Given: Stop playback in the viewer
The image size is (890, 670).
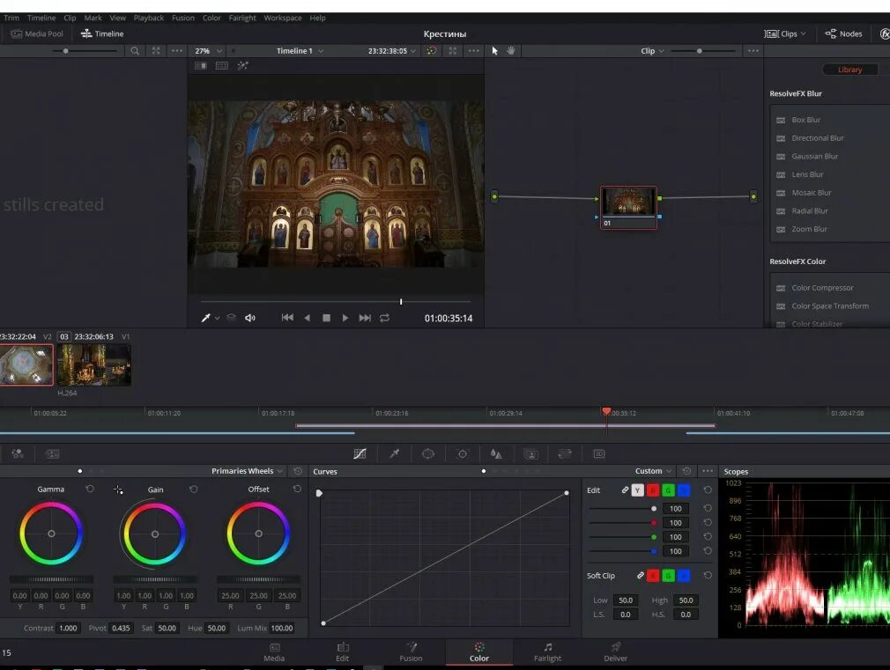Looking at the screenshot, I should tap(326, 318).
